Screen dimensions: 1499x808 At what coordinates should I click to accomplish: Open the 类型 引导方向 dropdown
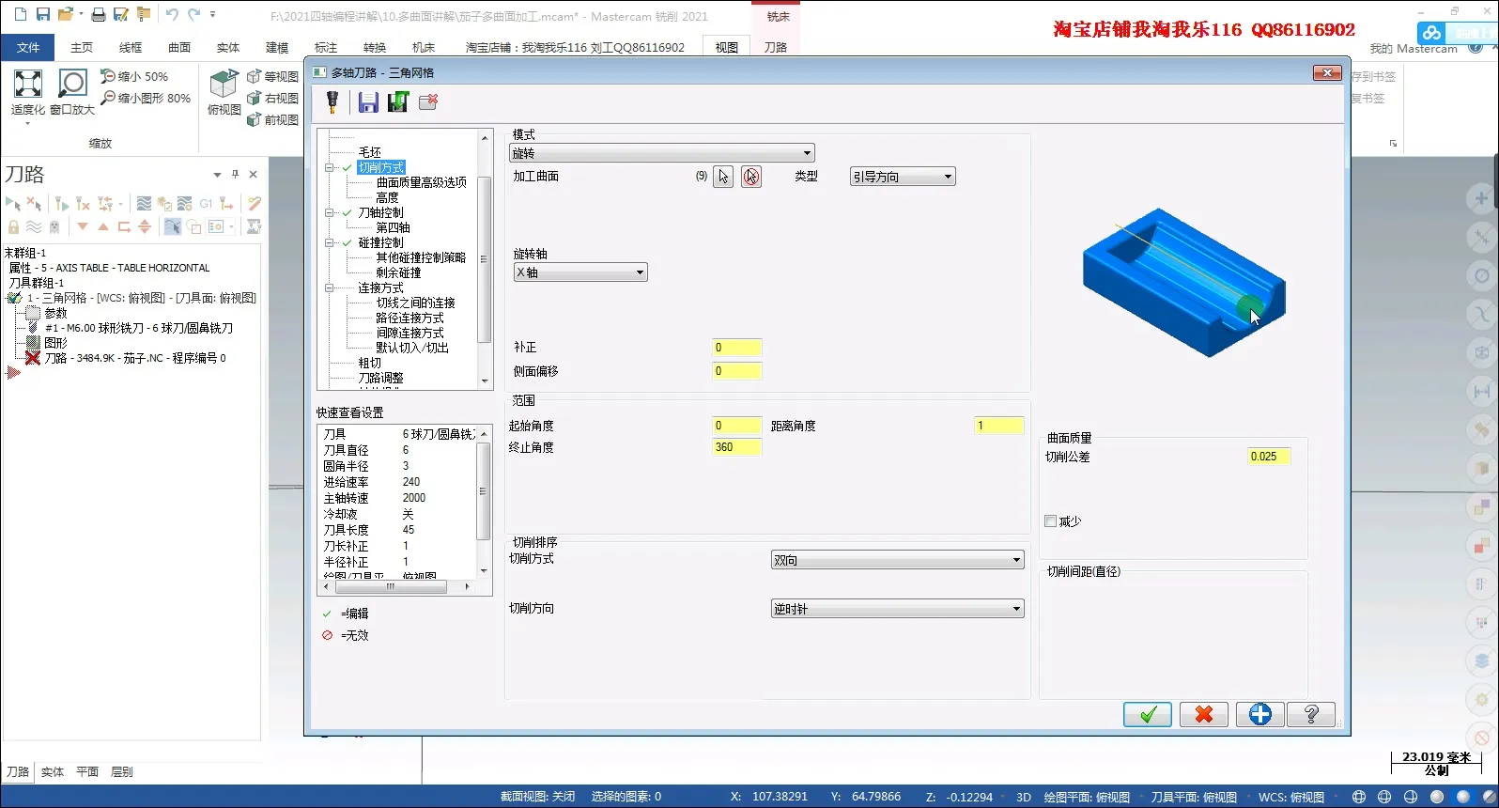903,177
